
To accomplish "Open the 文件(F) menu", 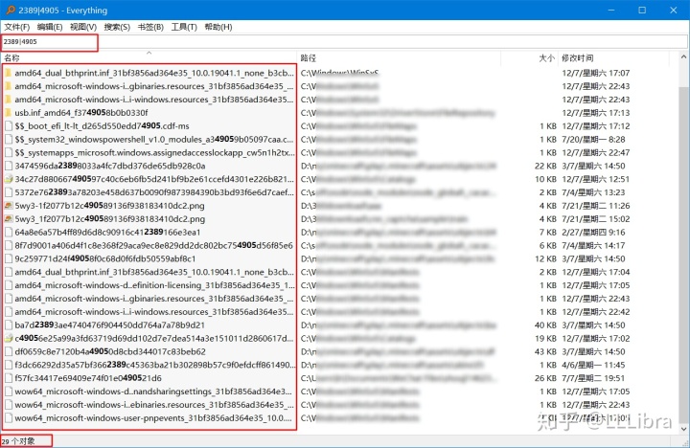I will pyautogui.click(x=16, y=27).
